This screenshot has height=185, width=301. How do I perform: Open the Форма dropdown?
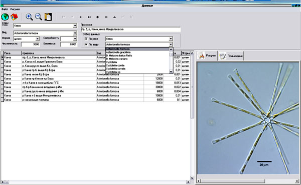(x=38, y=39)
